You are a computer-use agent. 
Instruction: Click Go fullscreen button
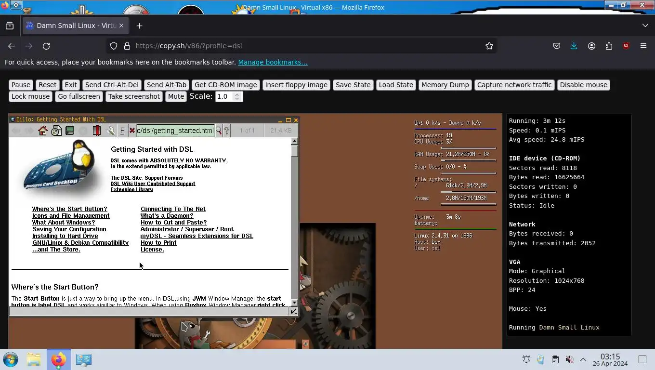[x=79, y=96]
